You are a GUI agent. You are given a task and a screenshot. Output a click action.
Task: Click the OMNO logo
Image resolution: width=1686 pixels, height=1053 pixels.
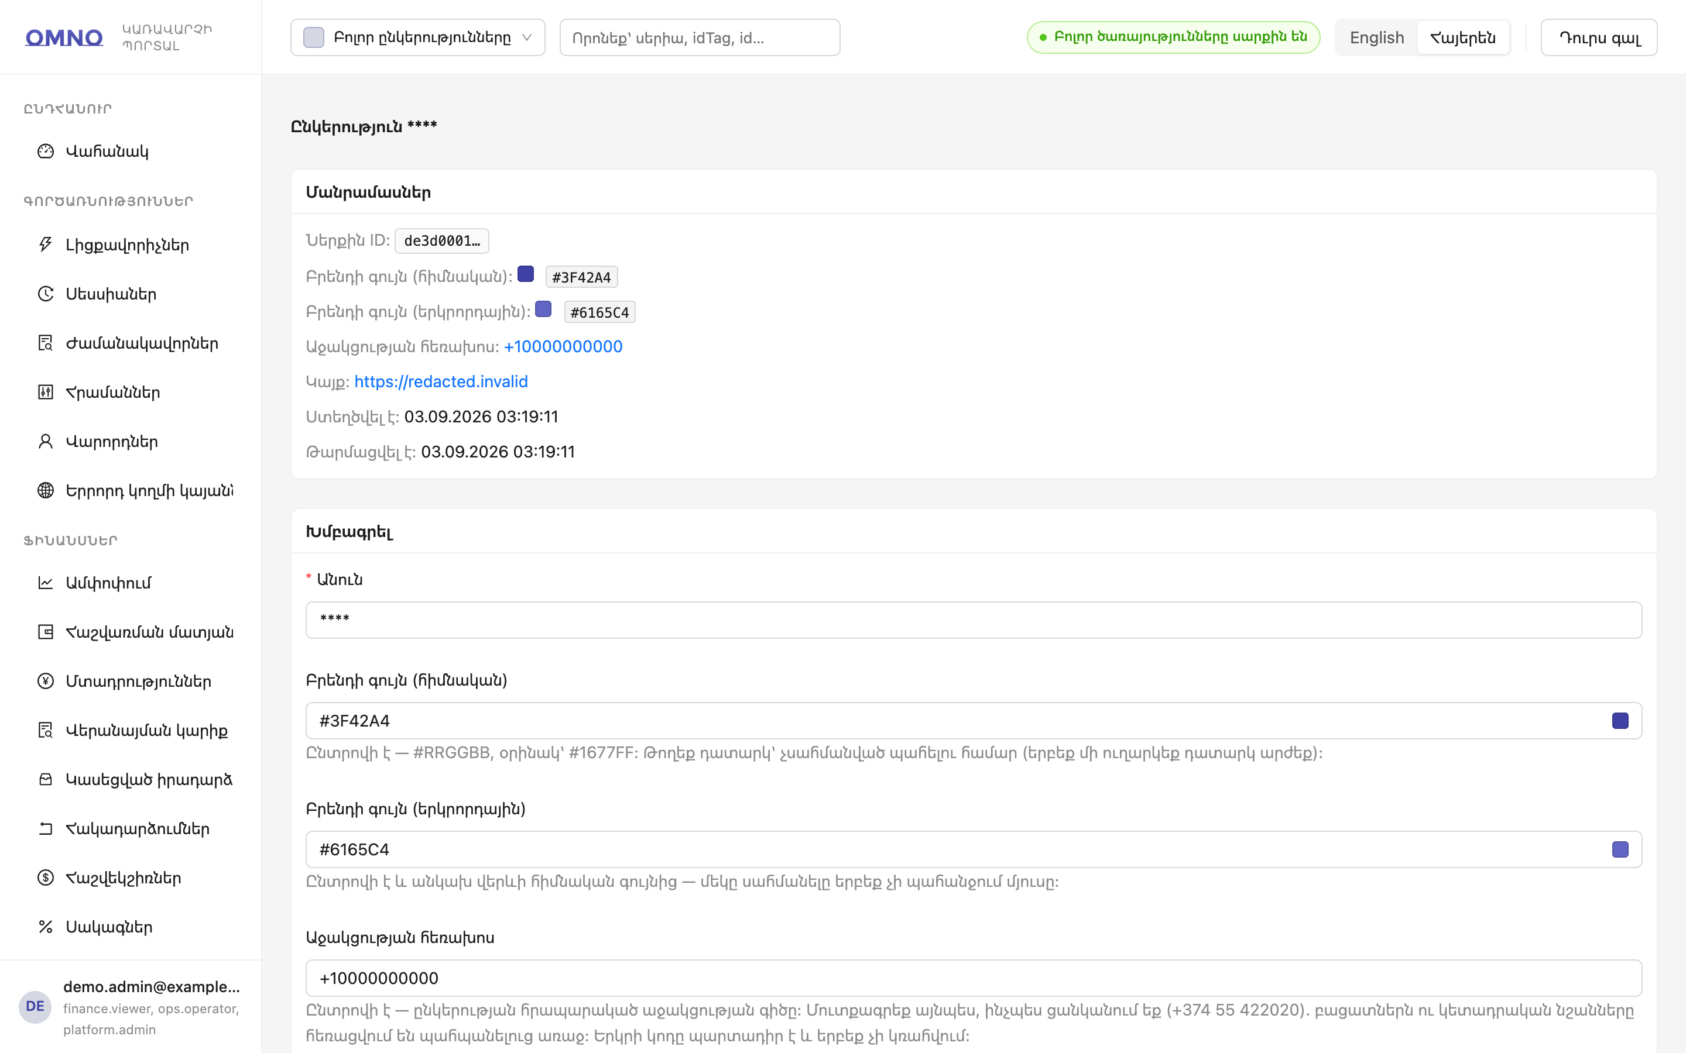[64, 37]
